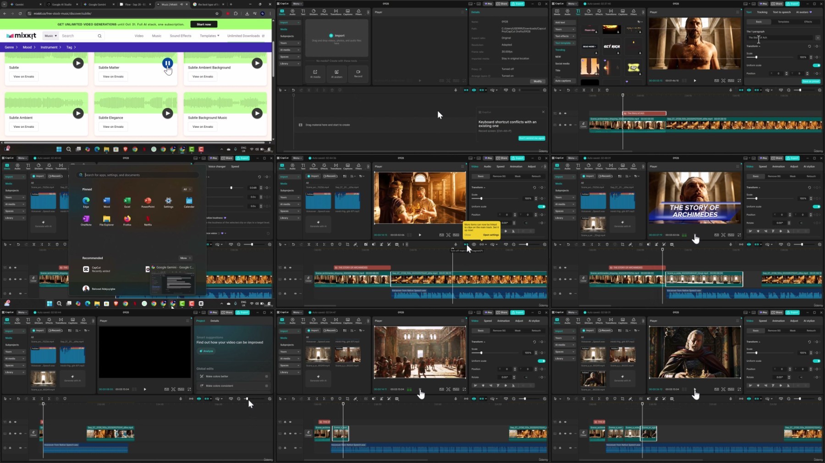Expand the Templates menu in Mixkit navigation
This screenshot has height=463, width=825.
coord(209,36)
